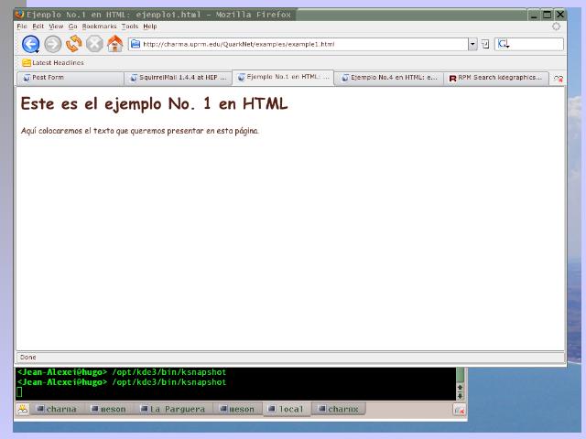Click the Forward navigation arrow
Viewport: 586px width, 439px height.
pyautogui.click(x=52, y=44)
